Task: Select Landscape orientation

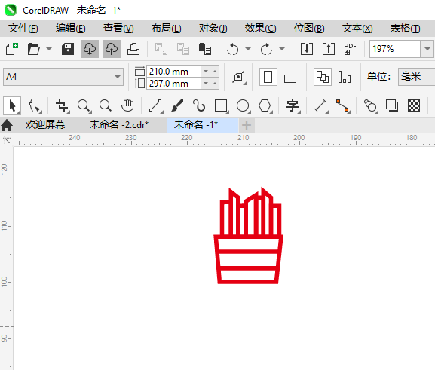Action: pyautogui.click(x=290, y=78)
